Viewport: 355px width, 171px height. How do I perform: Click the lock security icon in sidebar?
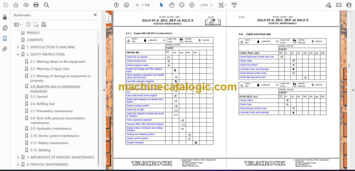[5, 17]
